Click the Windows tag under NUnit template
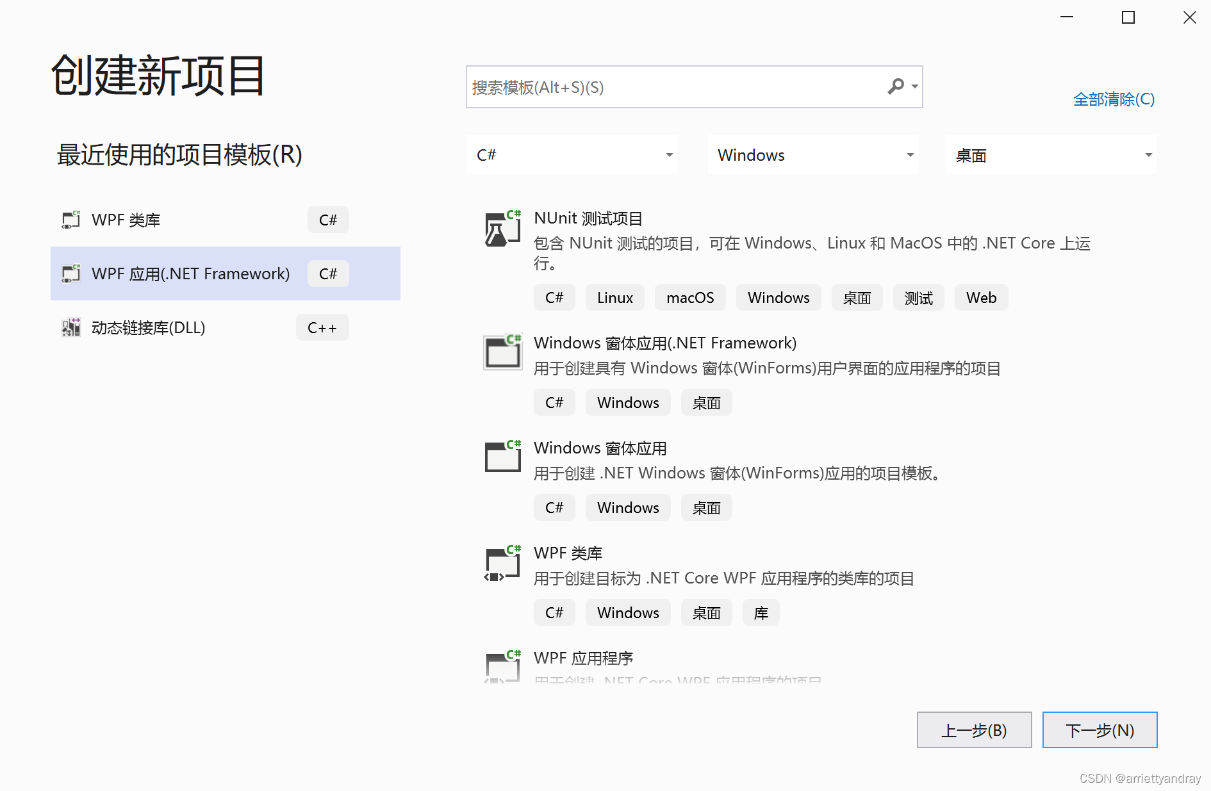Viewport: 1211px width, 791px height. 778,297
